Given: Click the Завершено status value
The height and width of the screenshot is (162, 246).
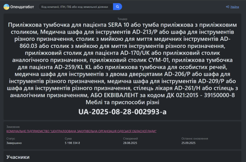Looking at the screenshot, I should (14, 143).
